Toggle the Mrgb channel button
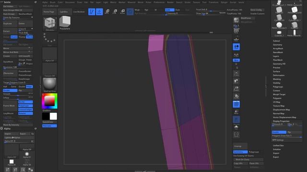 [x=137, y=10]
